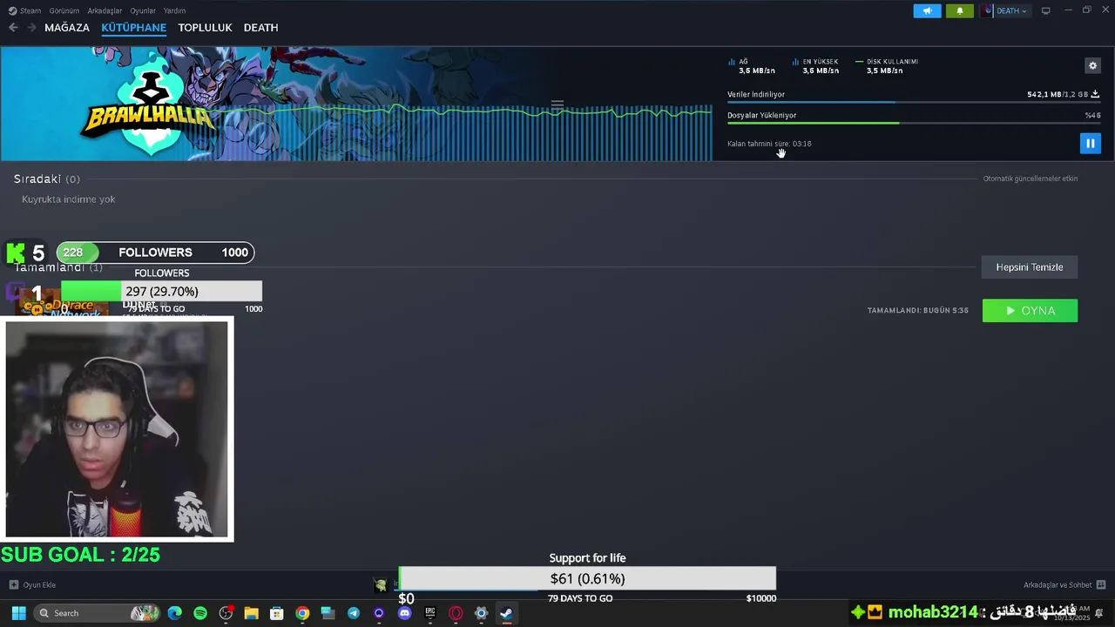Pause the Brawlhalla download
This screenshot has width=1115, height=627.
point(1090,143)
